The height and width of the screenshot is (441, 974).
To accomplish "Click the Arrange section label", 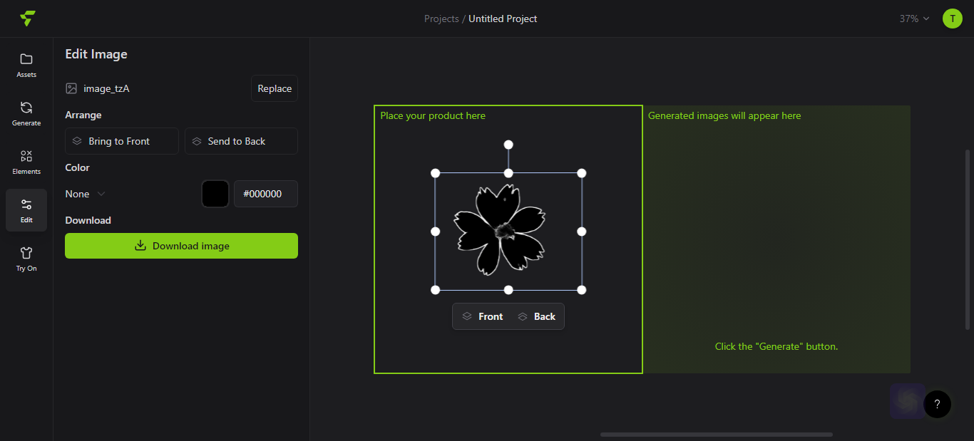I will (x=83, y=115).
